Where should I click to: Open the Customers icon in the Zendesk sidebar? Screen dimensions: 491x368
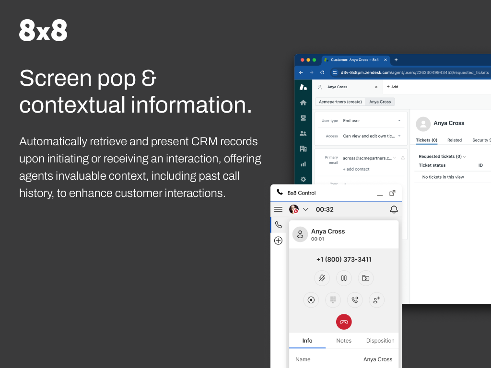[303, 133]
